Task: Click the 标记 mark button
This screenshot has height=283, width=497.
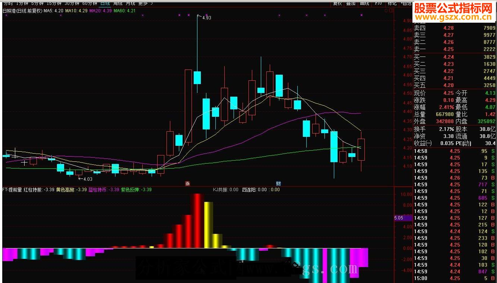Action: (392, 3)
